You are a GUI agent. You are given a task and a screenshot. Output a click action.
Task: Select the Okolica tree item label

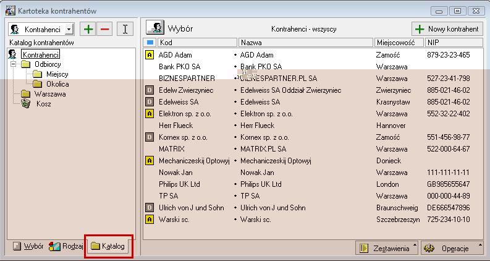57,84
